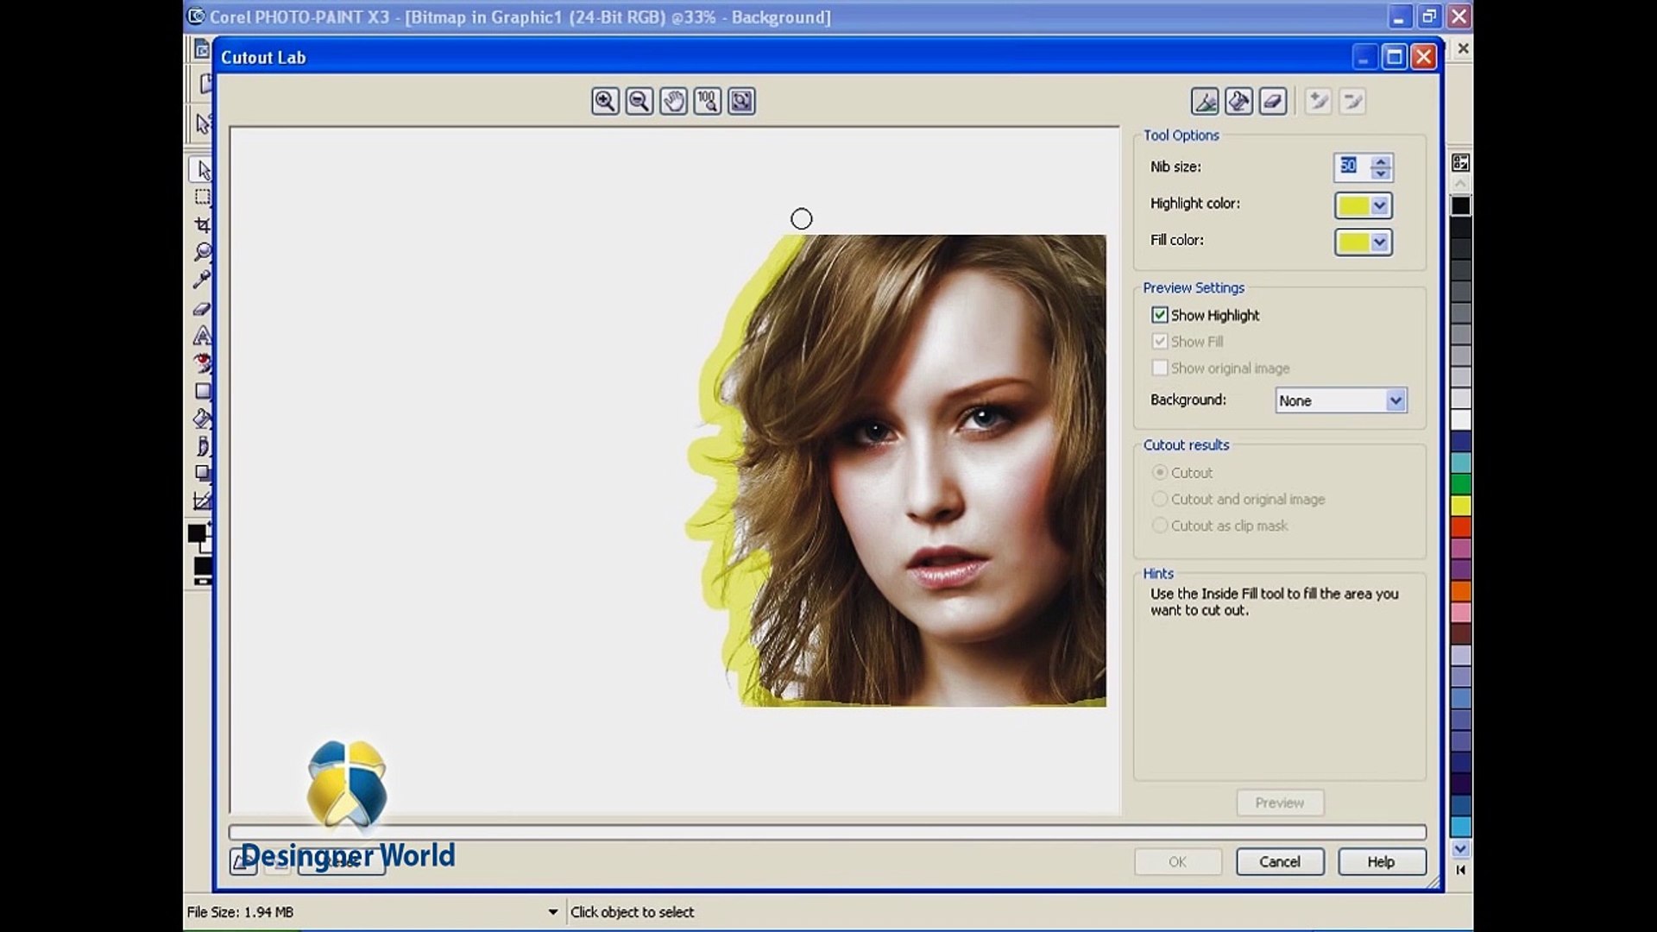
Task: Click the Zoom Out tool
Action: 639,102
